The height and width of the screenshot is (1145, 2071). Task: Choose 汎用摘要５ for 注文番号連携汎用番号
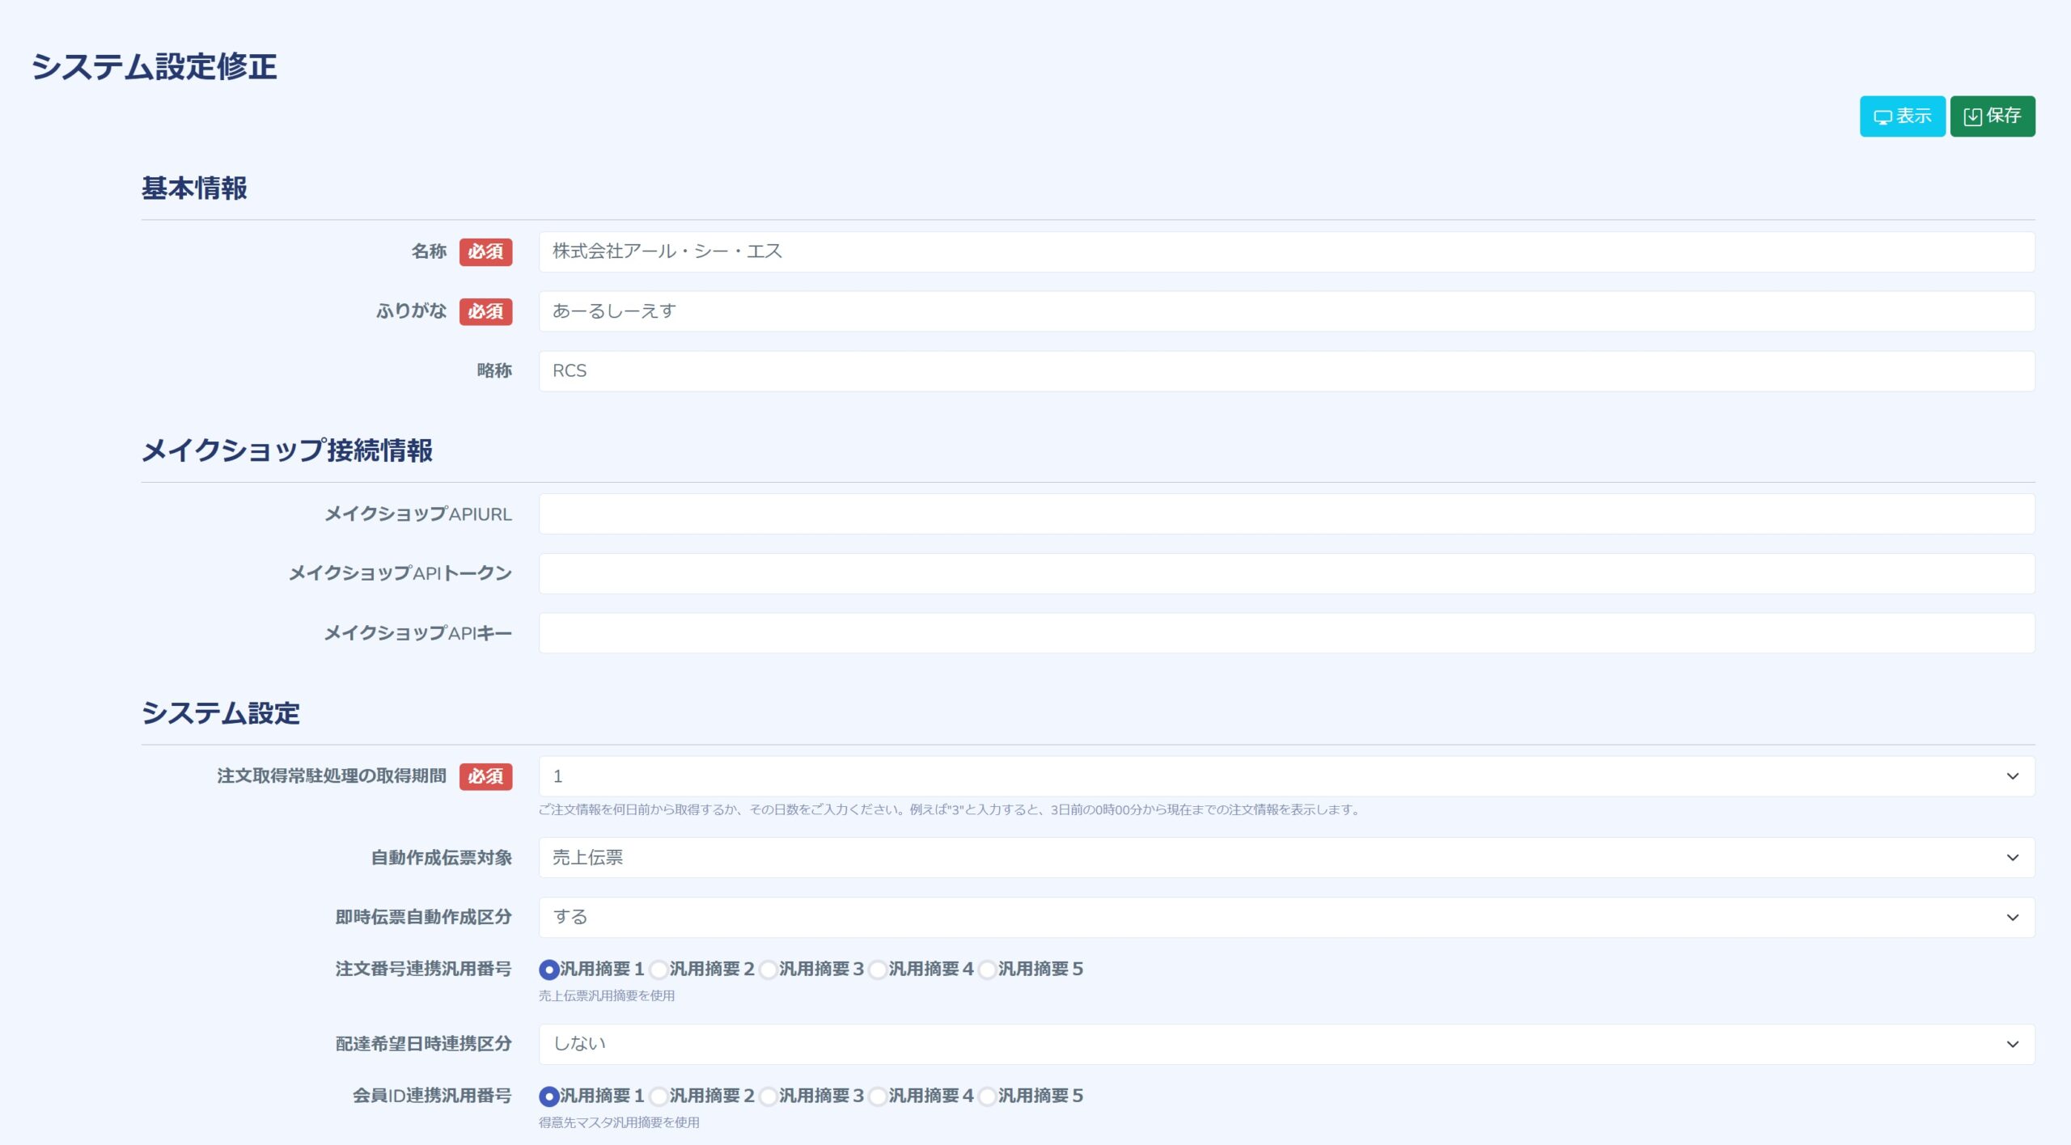coord(988,970)
